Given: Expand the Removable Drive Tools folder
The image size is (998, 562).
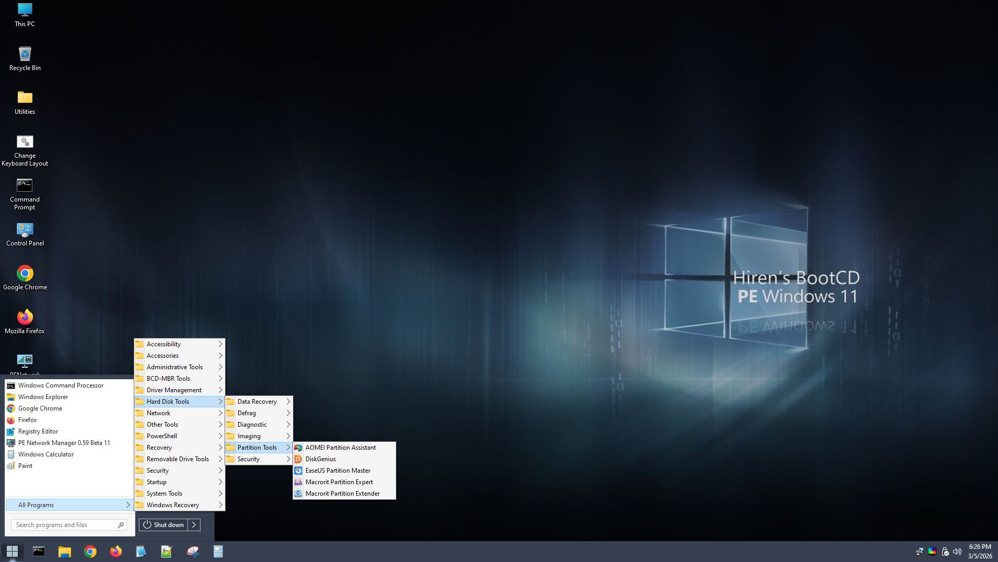Looking at the screenshot, I should pyautogui.click(x=180, y=459).
